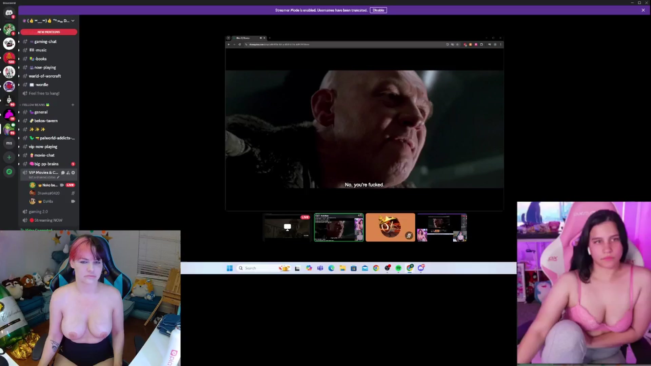This screenshot has height=366, width=651.
Task: Disable Streamer Mode
Action: coord(378,10)
